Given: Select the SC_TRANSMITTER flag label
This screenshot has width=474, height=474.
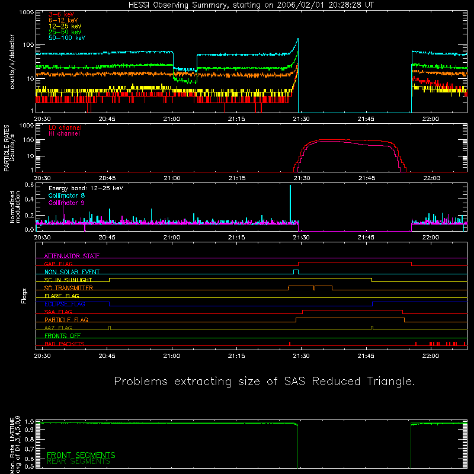Looking at the screenshot, I should (x=69, y=288).
